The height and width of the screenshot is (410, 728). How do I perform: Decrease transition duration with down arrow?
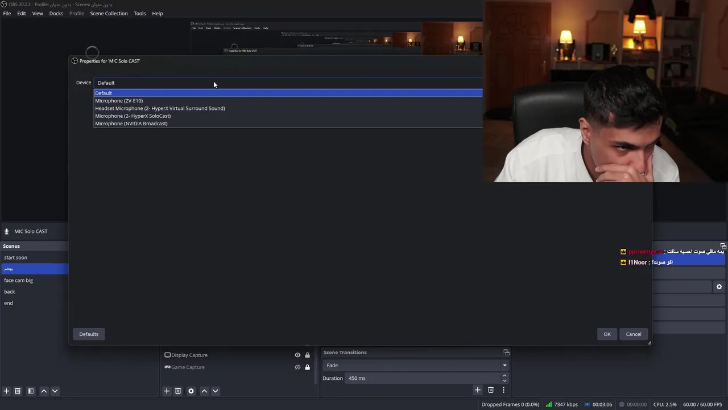[x=504, y=381]
